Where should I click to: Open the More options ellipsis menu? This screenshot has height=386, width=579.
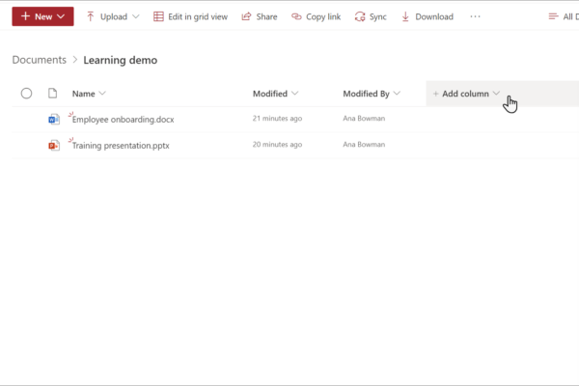[x=475, y=16]
